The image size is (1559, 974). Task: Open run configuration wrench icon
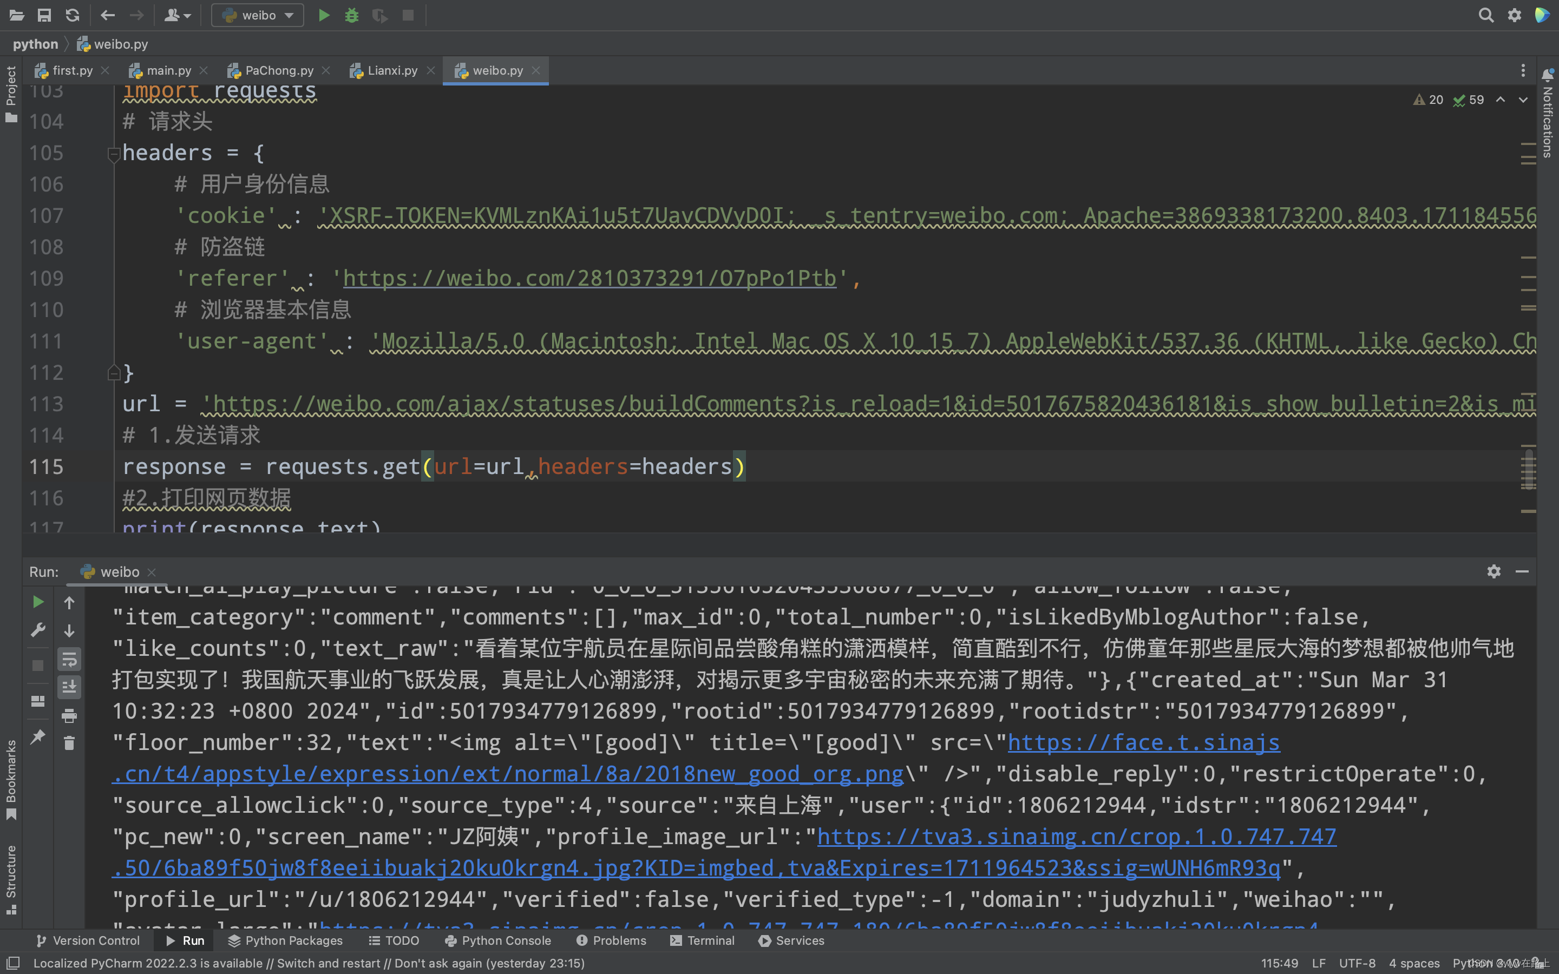(x=38, y=630)
